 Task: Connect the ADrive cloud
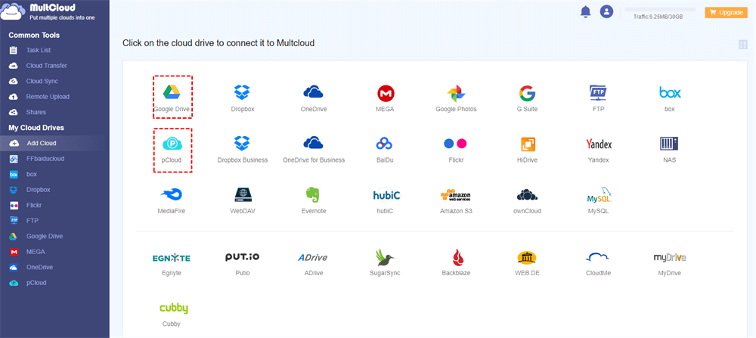314,263
